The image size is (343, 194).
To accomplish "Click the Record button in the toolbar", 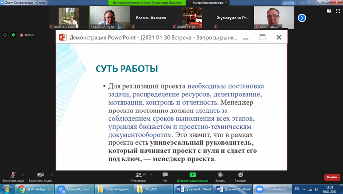I will tap(220, 177).
